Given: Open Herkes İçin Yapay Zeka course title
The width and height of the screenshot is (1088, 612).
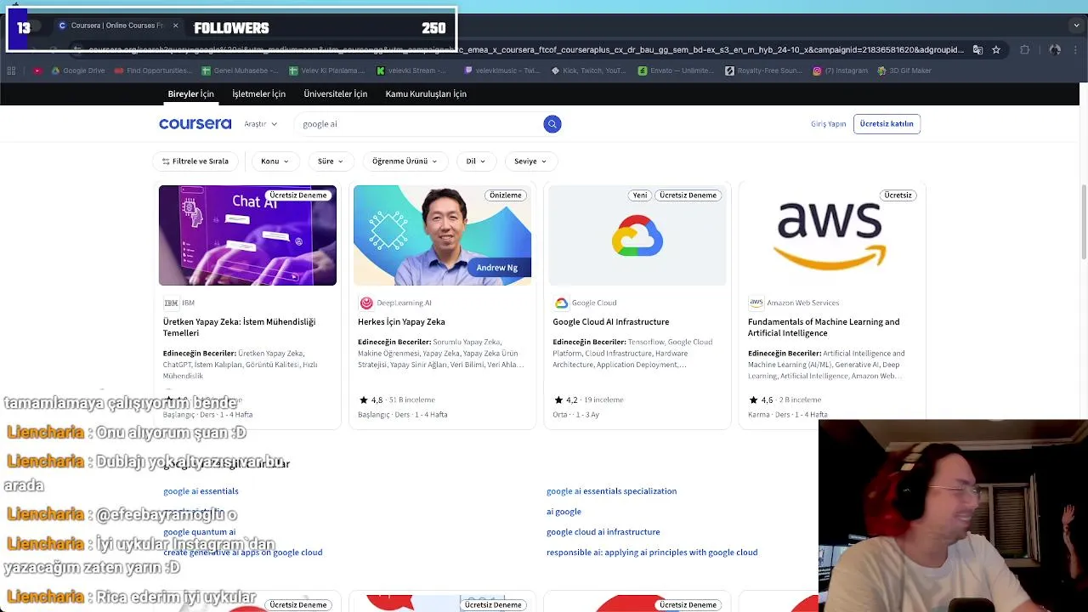Looking at the screenshot, I should click(x=401, y=322).
